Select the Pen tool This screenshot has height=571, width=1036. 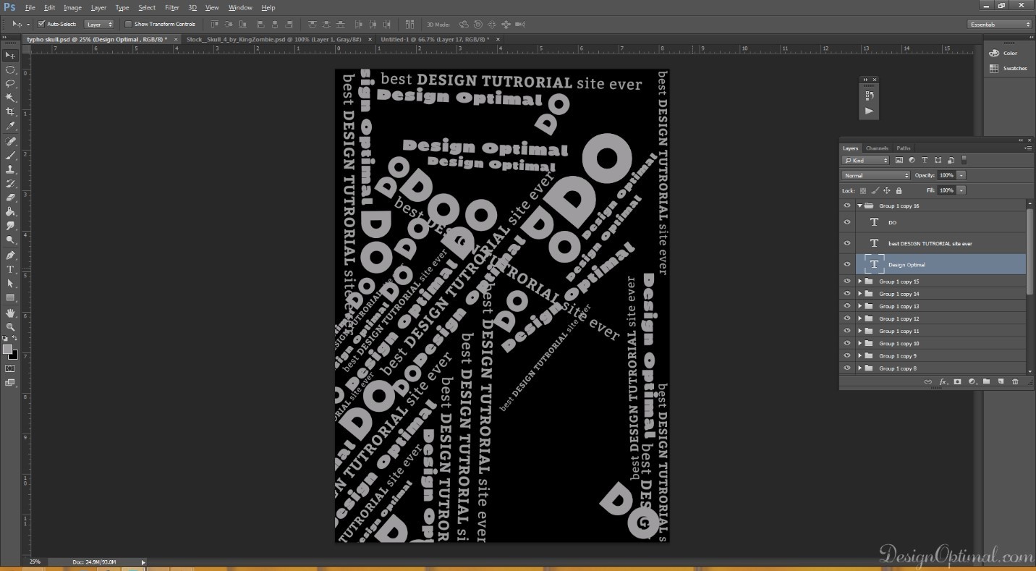click(x=10, y=255)
